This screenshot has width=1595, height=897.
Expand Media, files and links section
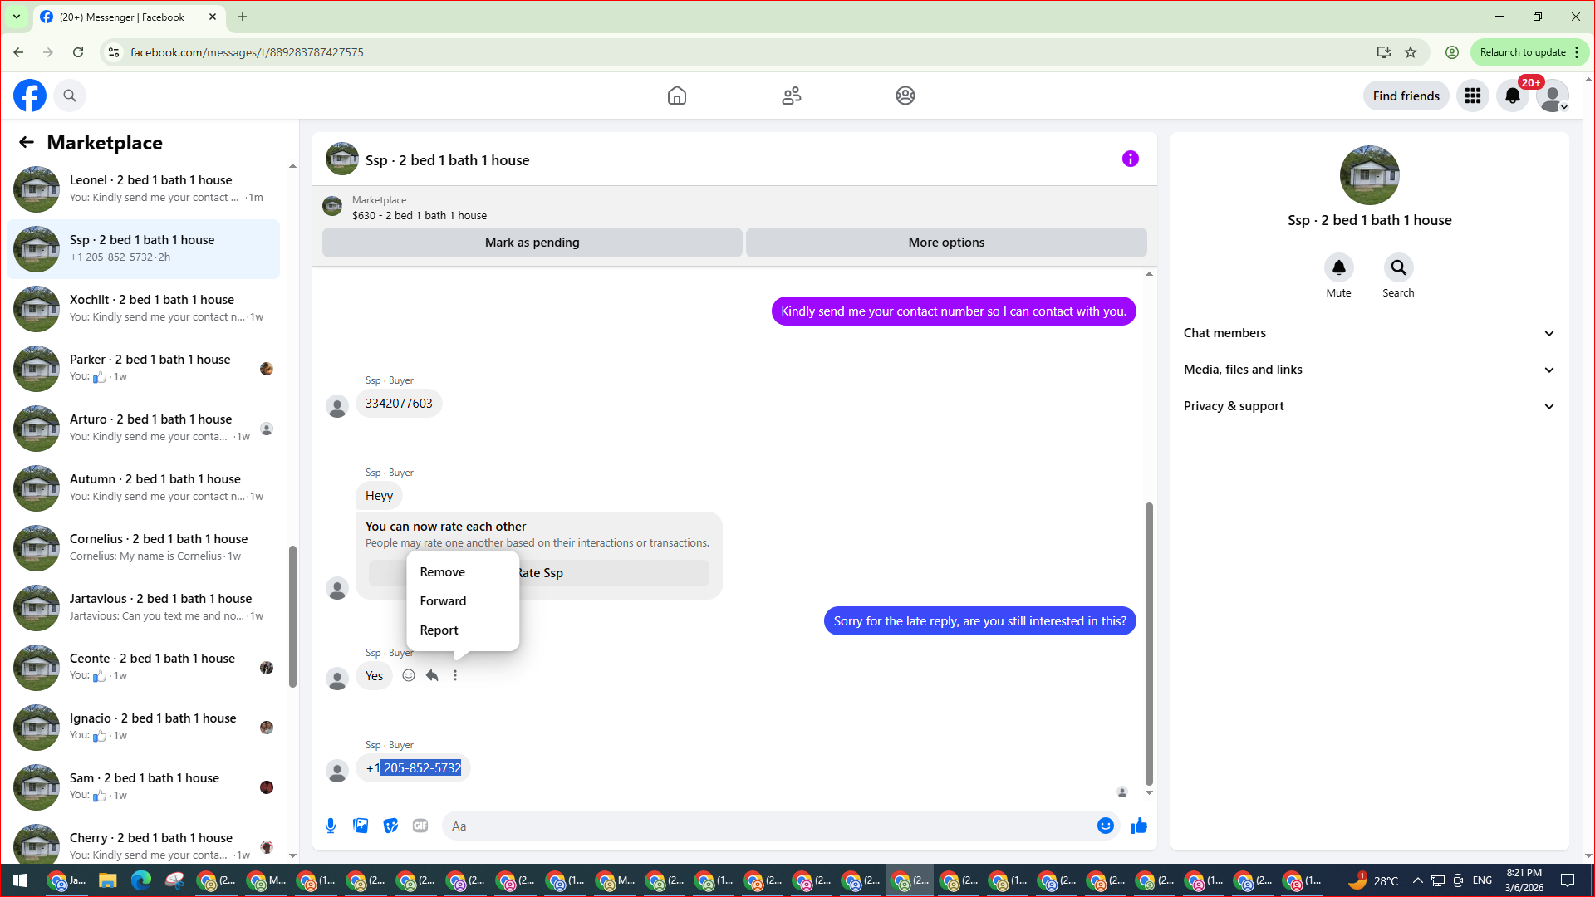click(1369, 370)
